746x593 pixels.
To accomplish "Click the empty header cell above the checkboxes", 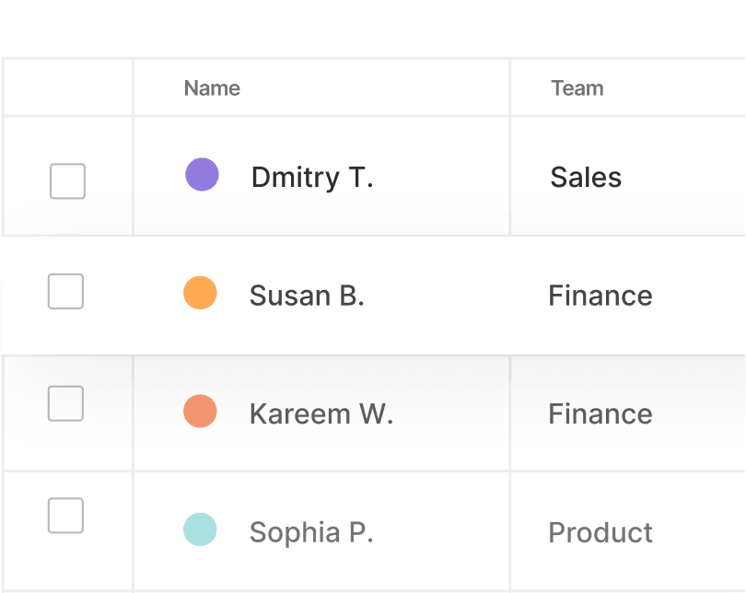I will [67, 88].
